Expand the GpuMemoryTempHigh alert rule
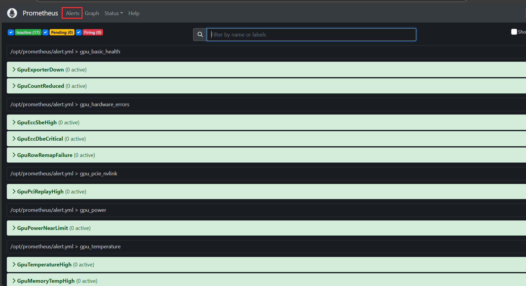The width and height of the screenshot is (526, 286). click(x=46, y=281)
